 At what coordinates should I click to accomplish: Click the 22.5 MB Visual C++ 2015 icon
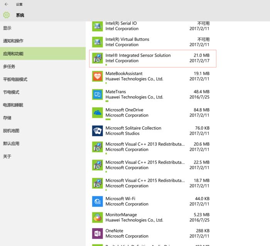[98, 165]
